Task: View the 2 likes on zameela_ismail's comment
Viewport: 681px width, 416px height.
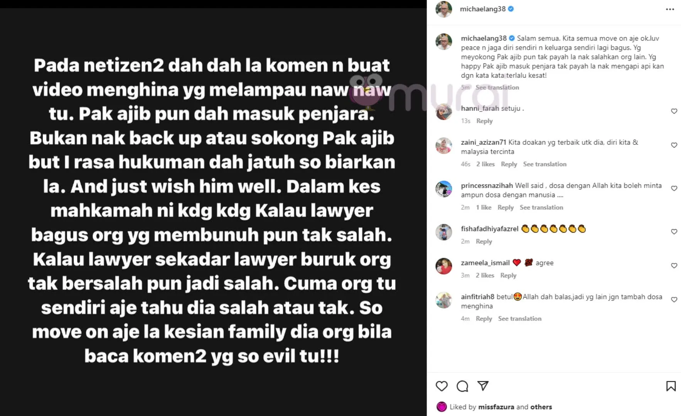Action: [x=485, y=275]
